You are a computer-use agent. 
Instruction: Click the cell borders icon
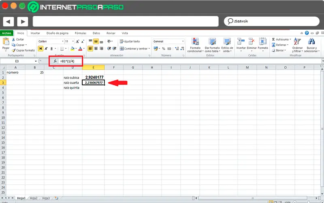[62, 49]
